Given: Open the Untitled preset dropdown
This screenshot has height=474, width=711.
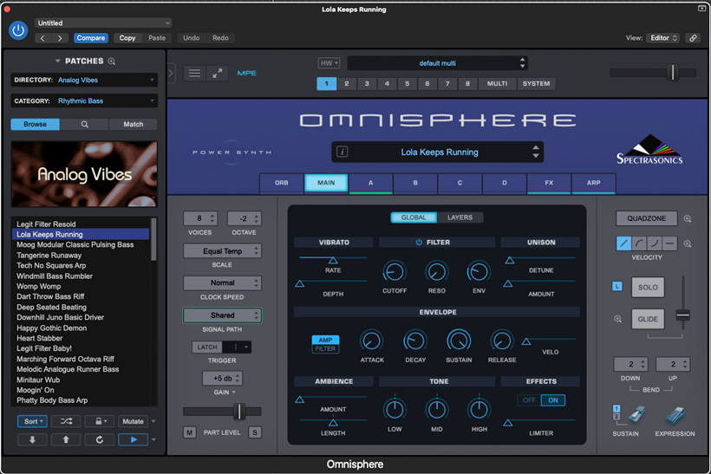Looking at the screenshot, I should click(x=103, y=23).
